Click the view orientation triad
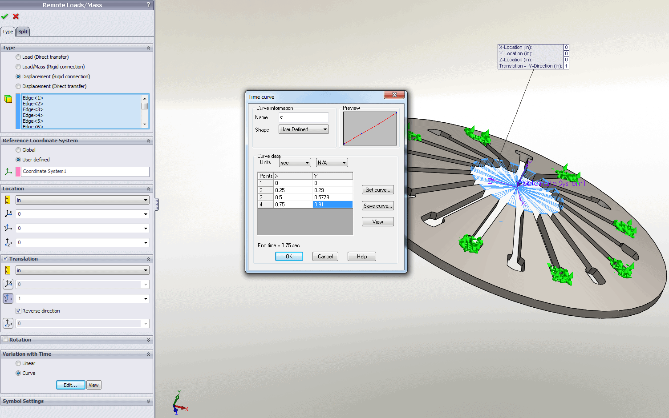 point(179,402)
